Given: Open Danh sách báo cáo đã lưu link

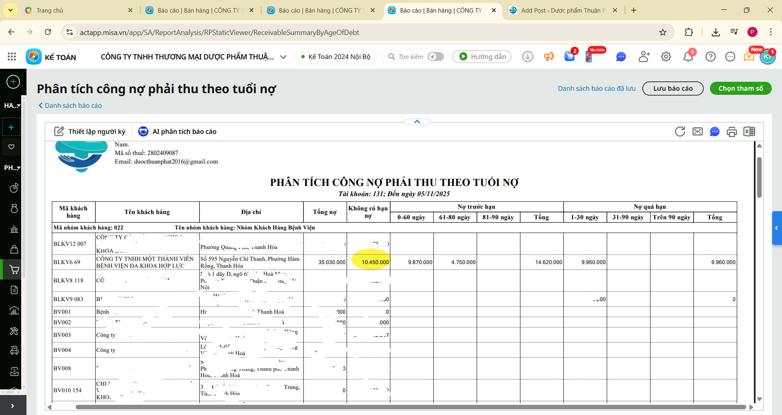Looking at the screenshot, I should (x=596, y=88).
